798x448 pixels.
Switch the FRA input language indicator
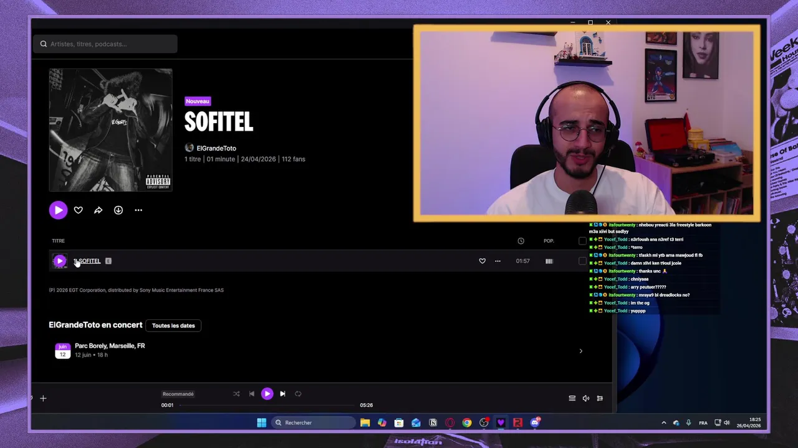tap(703, 423)
